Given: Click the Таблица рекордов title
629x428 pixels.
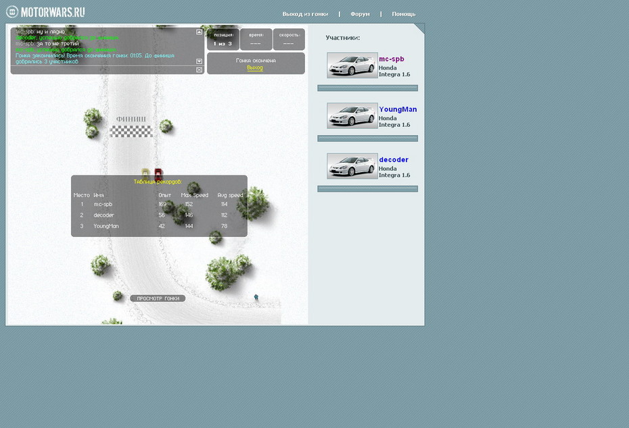Looking at the screenshot, I should [x=158, y=182].
